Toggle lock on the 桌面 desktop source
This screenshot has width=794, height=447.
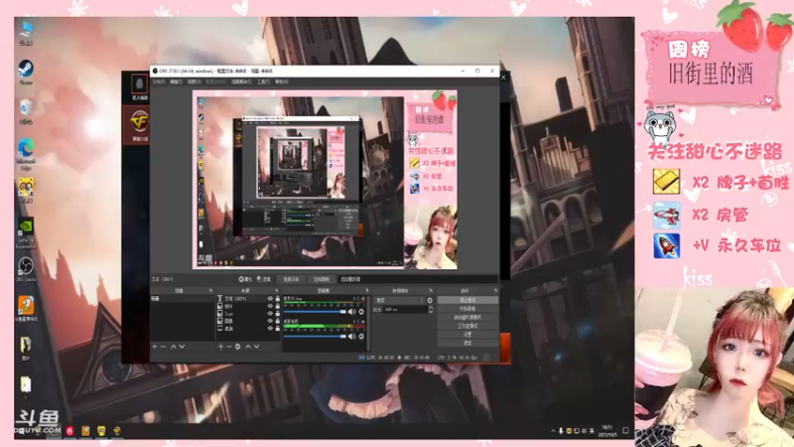coord(278,329)
